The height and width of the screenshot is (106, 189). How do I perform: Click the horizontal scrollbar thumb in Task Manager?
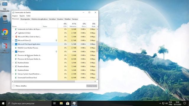(x=44, y=82)
